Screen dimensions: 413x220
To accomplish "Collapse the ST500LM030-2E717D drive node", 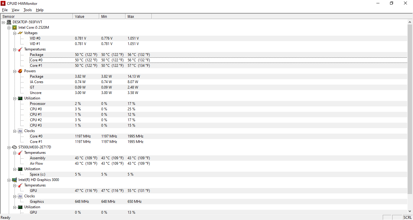I will 9,147.
